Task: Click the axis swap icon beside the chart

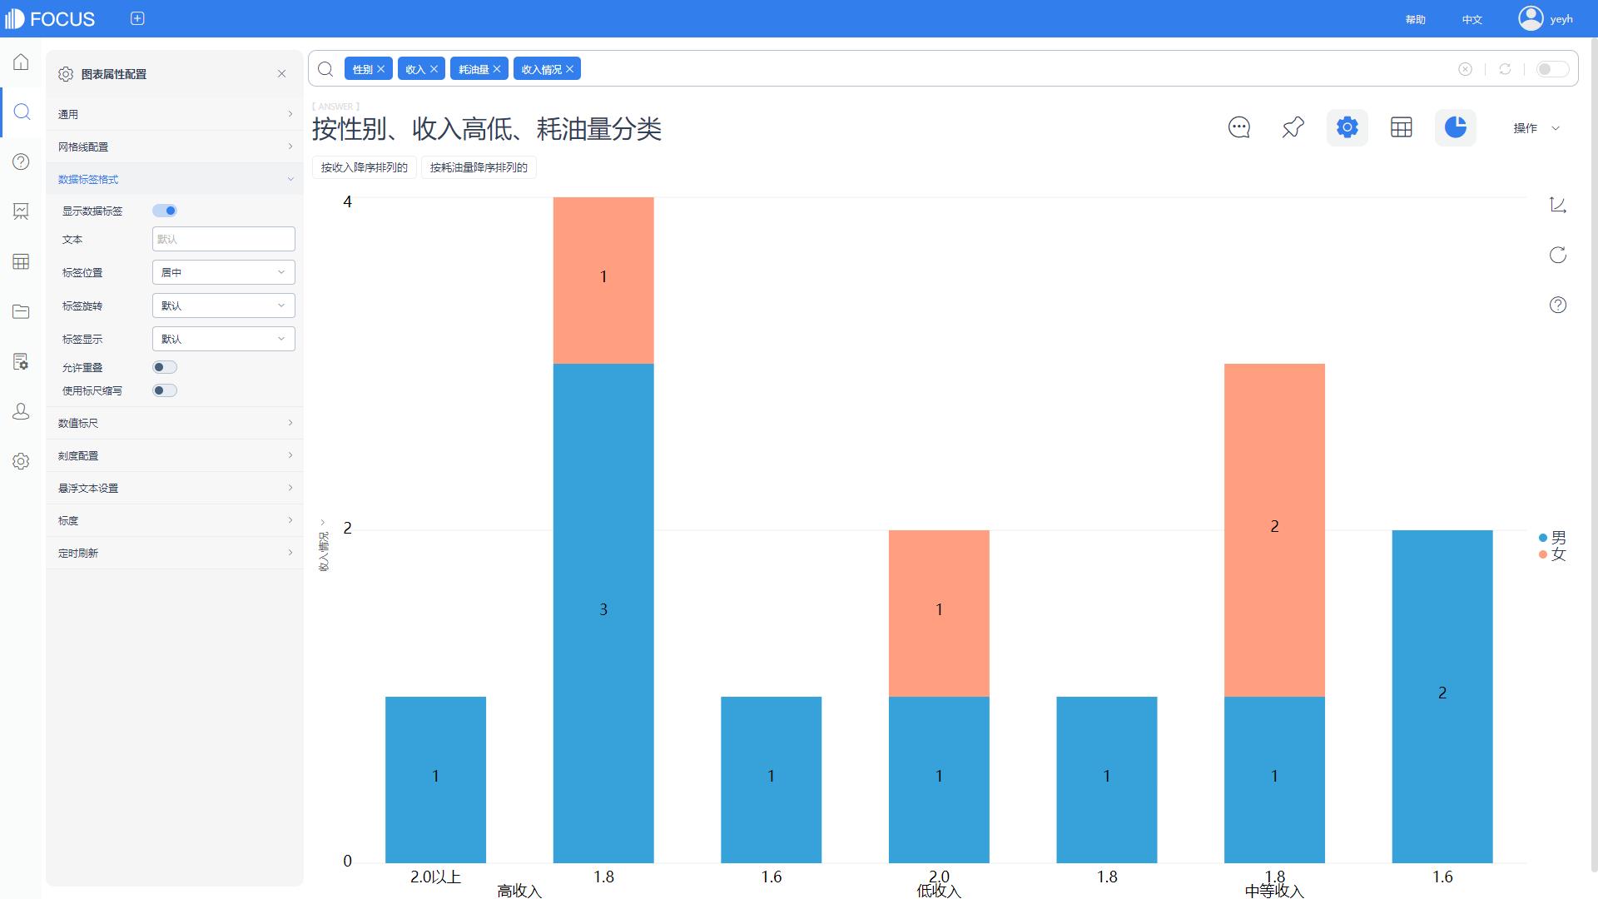Action: (1557, 205)
